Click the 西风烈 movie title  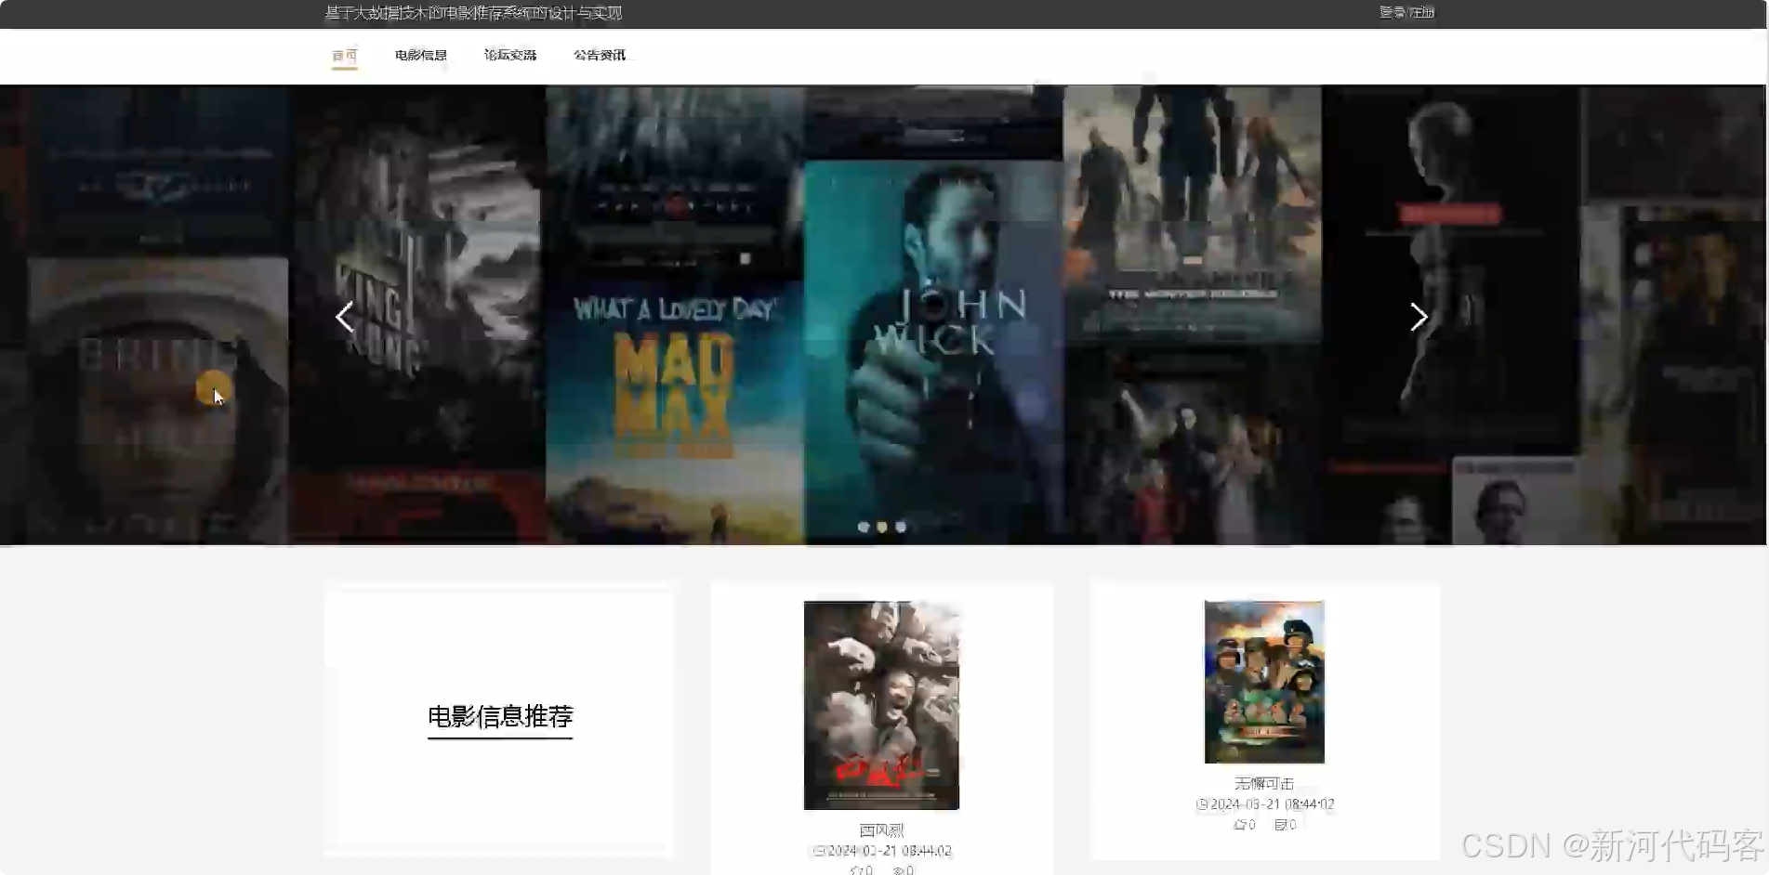(x=881, y=830)
